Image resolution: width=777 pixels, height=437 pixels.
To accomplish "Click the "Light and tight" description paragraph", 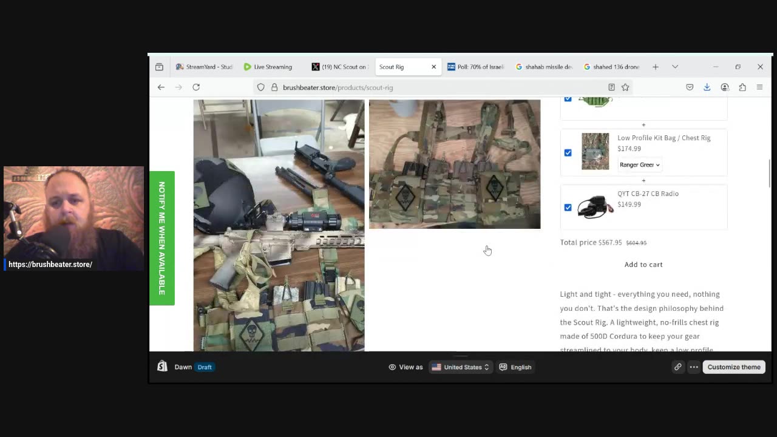I will (x=642, y=322).
